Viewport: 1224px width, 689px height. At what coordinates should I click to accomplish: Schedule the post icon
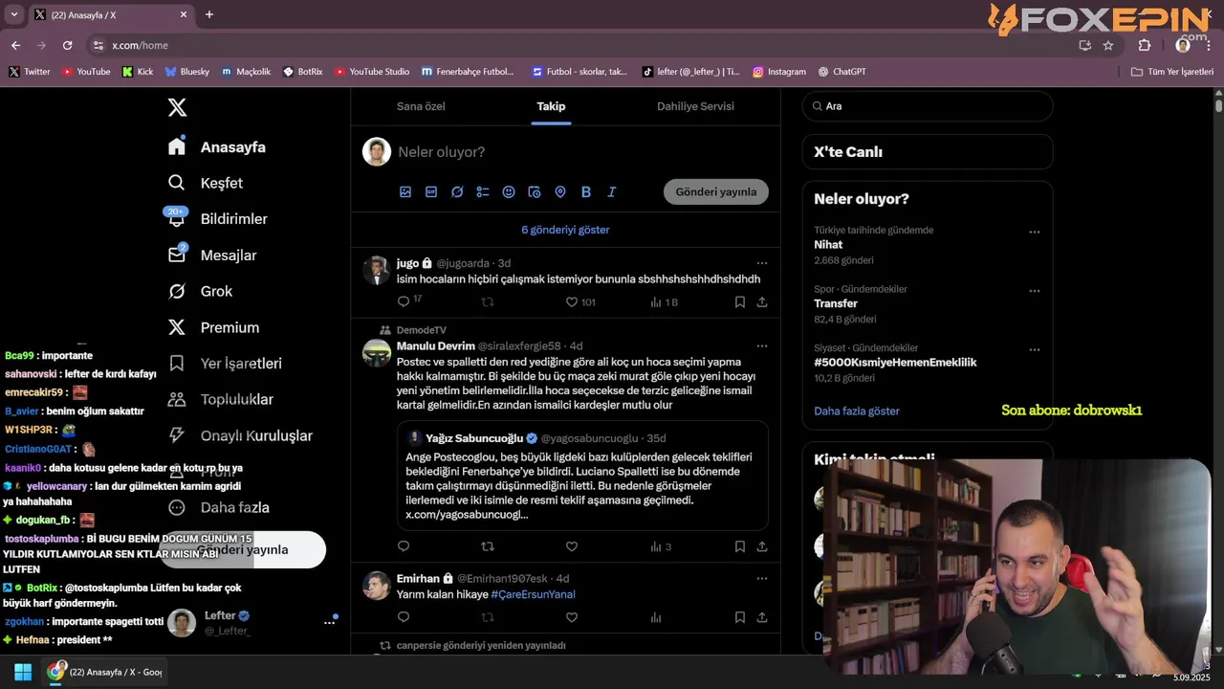coord(535,192)
